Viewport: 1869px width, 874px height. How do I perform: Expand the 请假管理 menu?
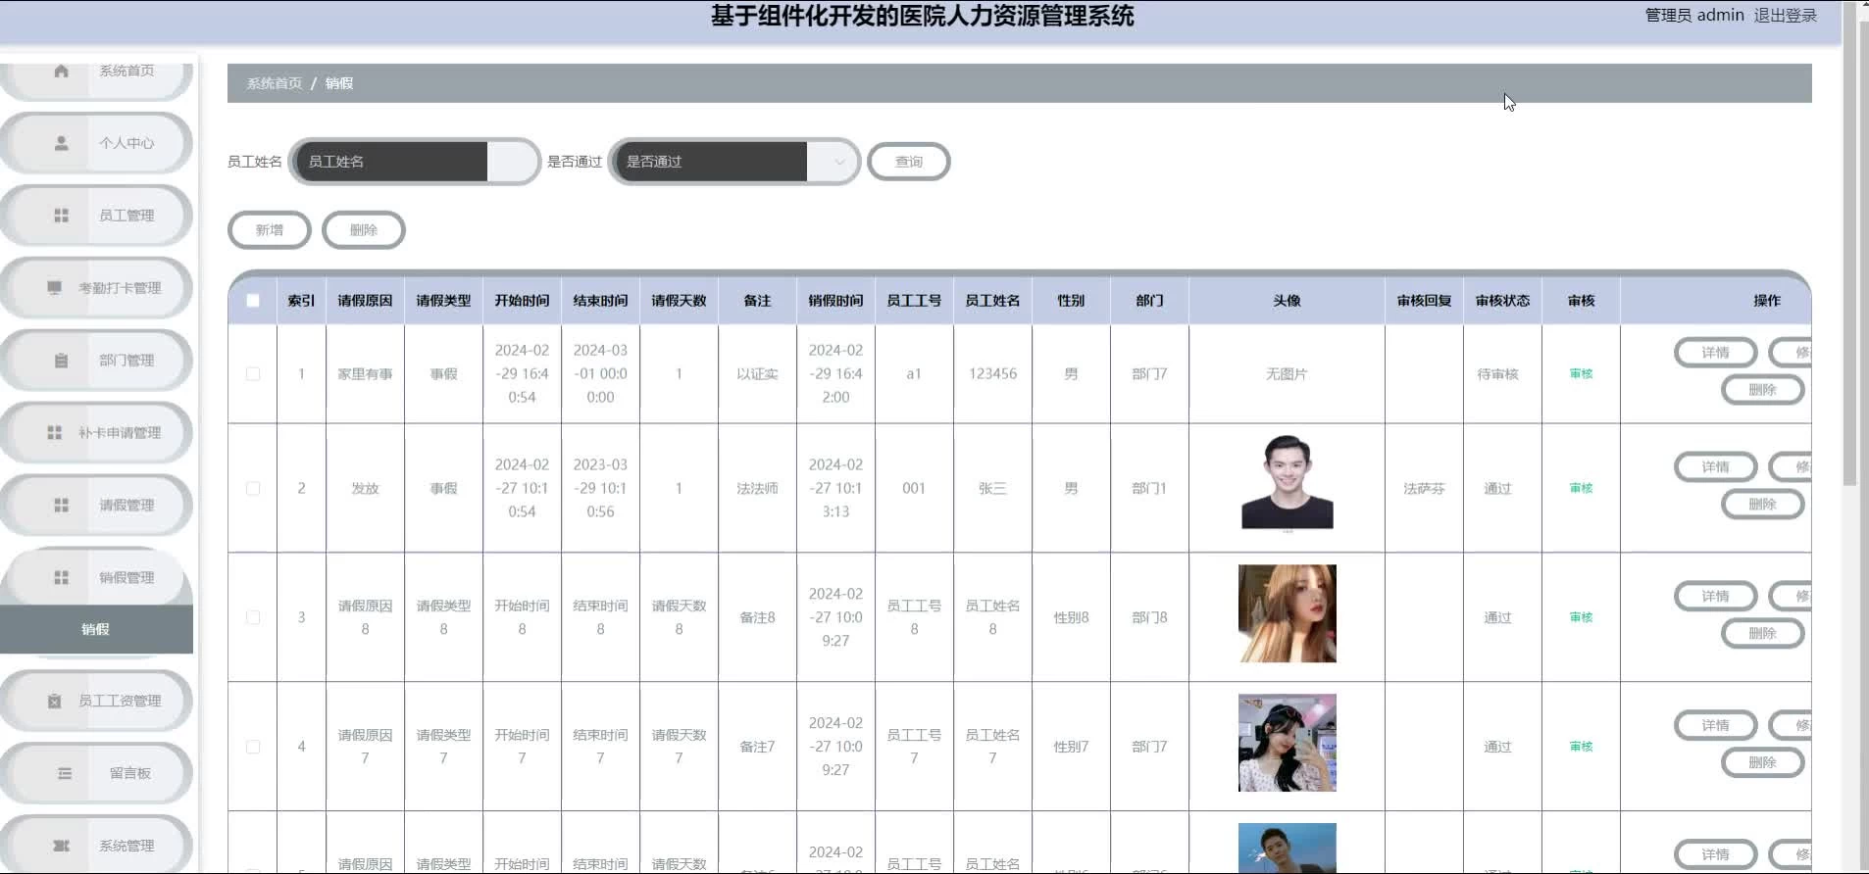pos(96,506)
